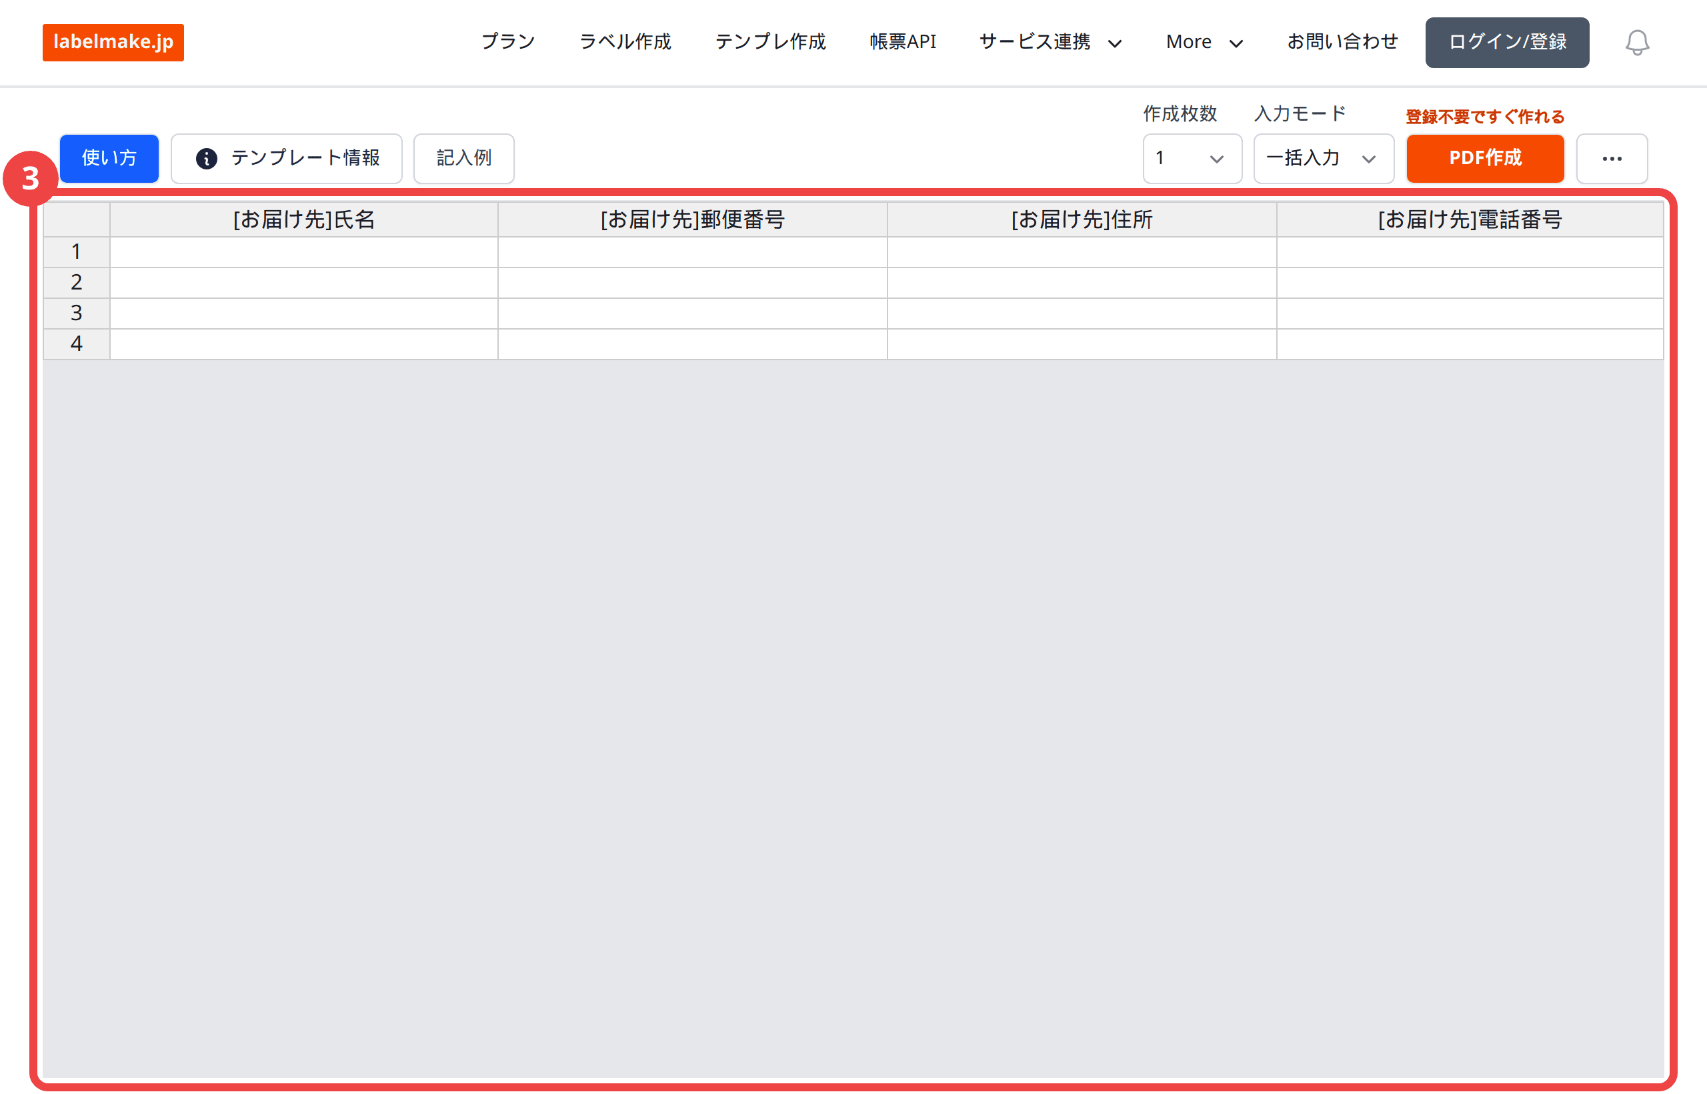Select the [お届け先]郵便番号 column header
This screenshot has height=1094, width=1707.
click(x=692, y=219)
